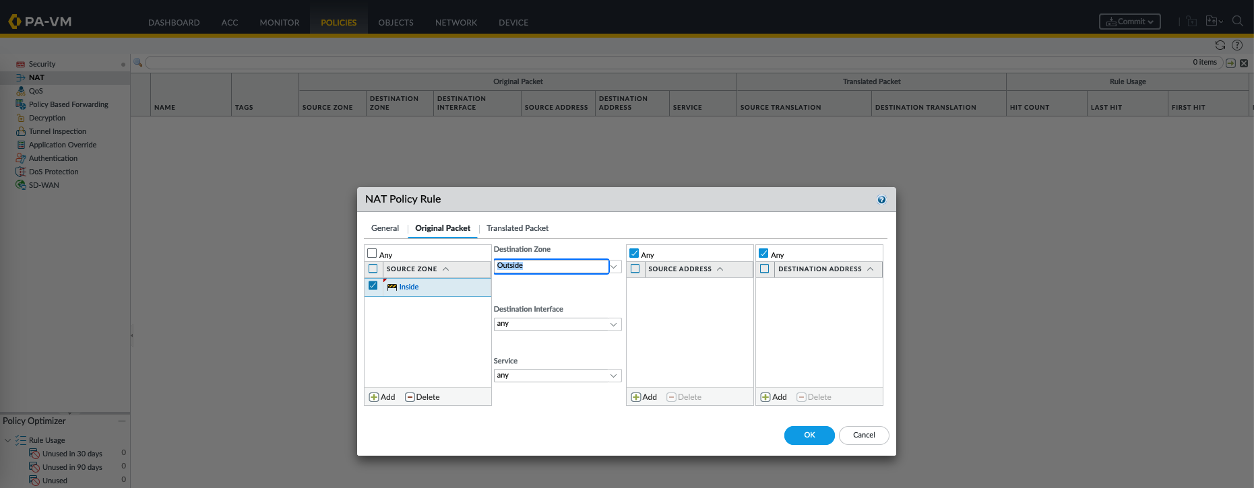Uncheck Any above Destination Address
Viewport: 1254px width, 488px height.
pos(763,254)
